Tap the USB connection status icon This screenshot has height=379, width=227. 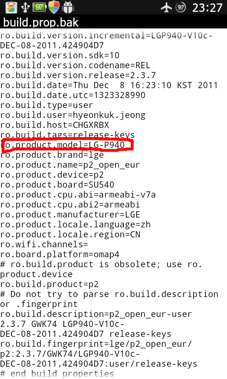tap(25, 7)
